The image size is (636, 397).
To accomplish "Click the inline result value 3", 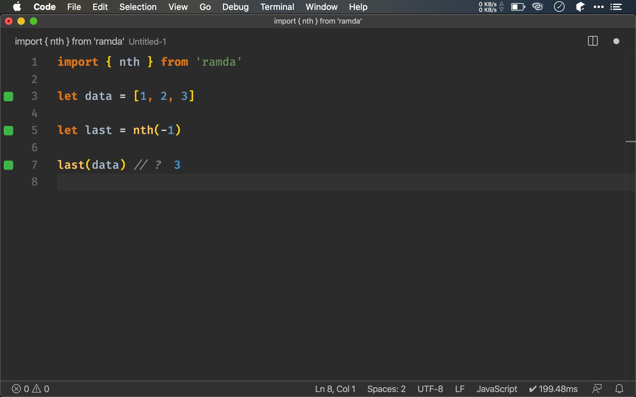I will point(177,165).
